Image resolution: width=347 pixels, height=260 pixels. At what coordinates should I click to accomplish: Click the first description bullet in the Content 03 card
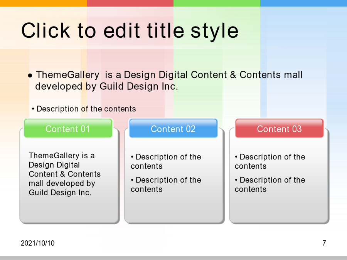pos(270,161)
